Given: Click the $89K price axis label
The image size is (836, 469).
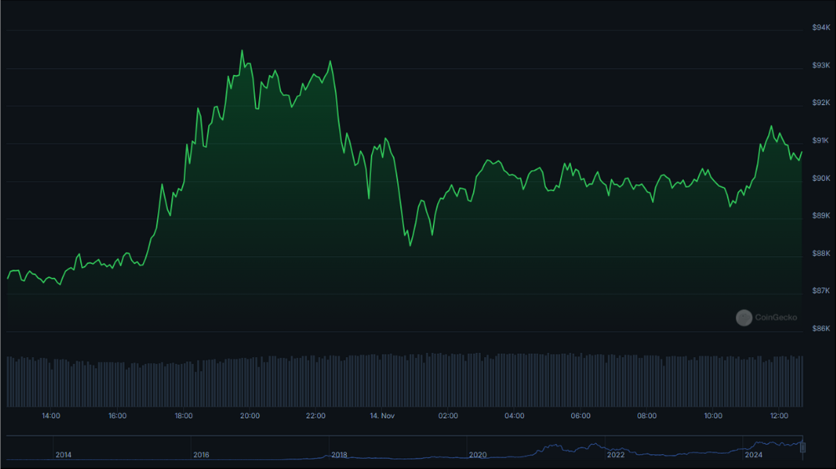Looking at the screenshot, I should point(821,215).
